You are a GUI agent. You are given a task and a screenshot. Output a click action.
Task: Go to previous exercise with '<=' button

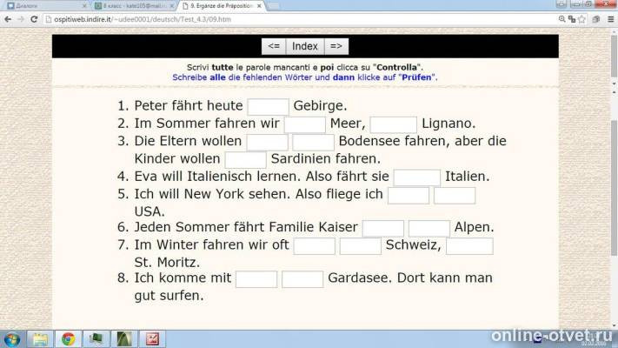[274, 46]
